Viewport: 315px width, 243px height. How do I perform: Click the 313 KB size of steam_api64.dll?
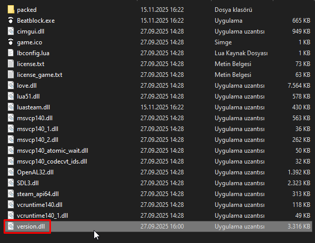tap(301, 194)
